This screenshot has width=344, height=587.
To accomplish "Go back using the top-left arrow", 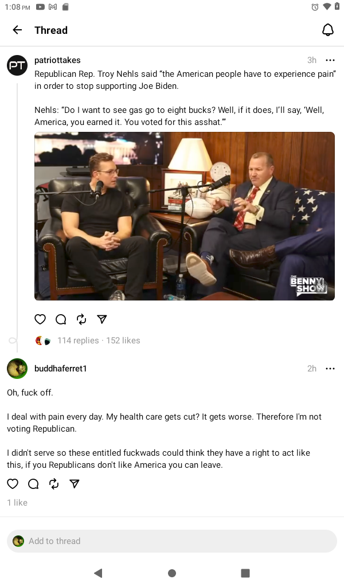I will (x=17, y=30).
